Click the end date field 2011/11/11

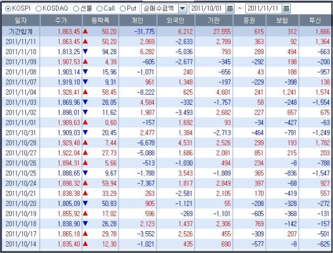(263, 8)
